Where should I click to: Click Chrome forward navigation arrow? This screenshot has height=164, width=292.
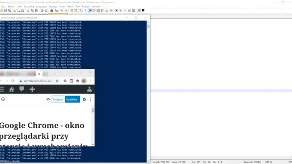pos(6,81)
